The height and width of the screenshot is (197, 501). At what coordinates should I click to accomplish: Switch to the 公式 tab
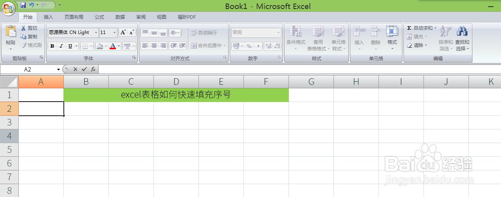(99, 17)
